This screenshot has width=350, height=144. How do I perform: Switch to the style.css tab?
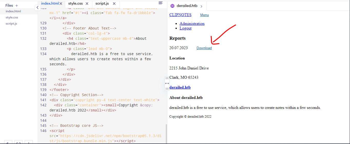coord(75,4)
